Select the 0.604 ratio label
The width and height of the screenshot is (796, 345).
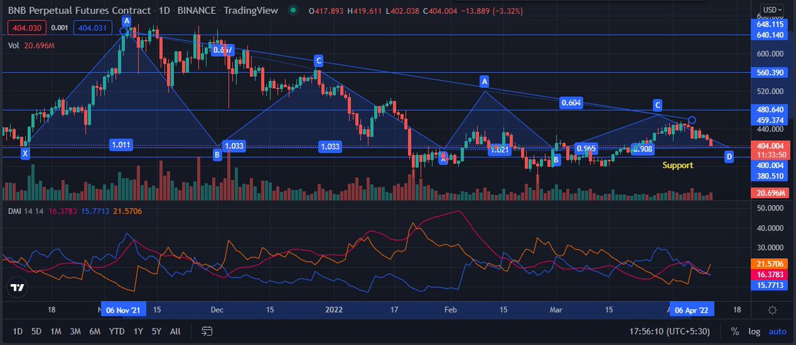tap(571, 103)
